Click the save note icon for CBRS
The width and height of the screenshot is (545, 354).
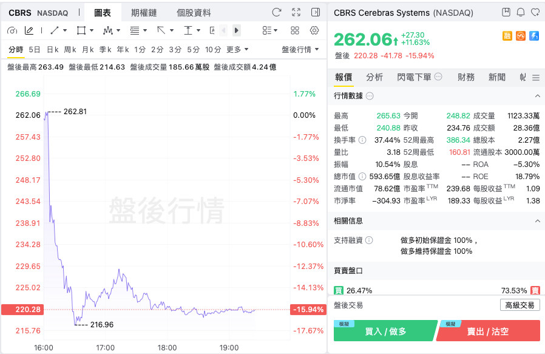pos(506,13)
